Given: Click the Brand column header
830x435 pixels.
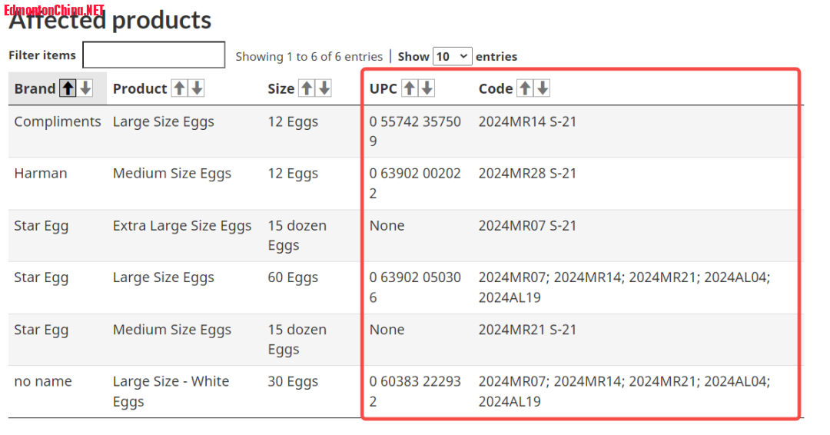Looking at the screenshot, I should (57, 88).
